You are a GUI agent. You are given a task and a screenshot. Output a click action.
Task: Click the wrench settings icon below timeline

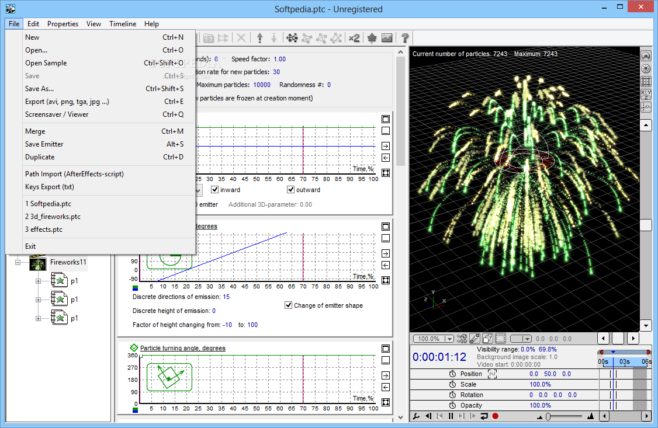click(x=417, y=416)
